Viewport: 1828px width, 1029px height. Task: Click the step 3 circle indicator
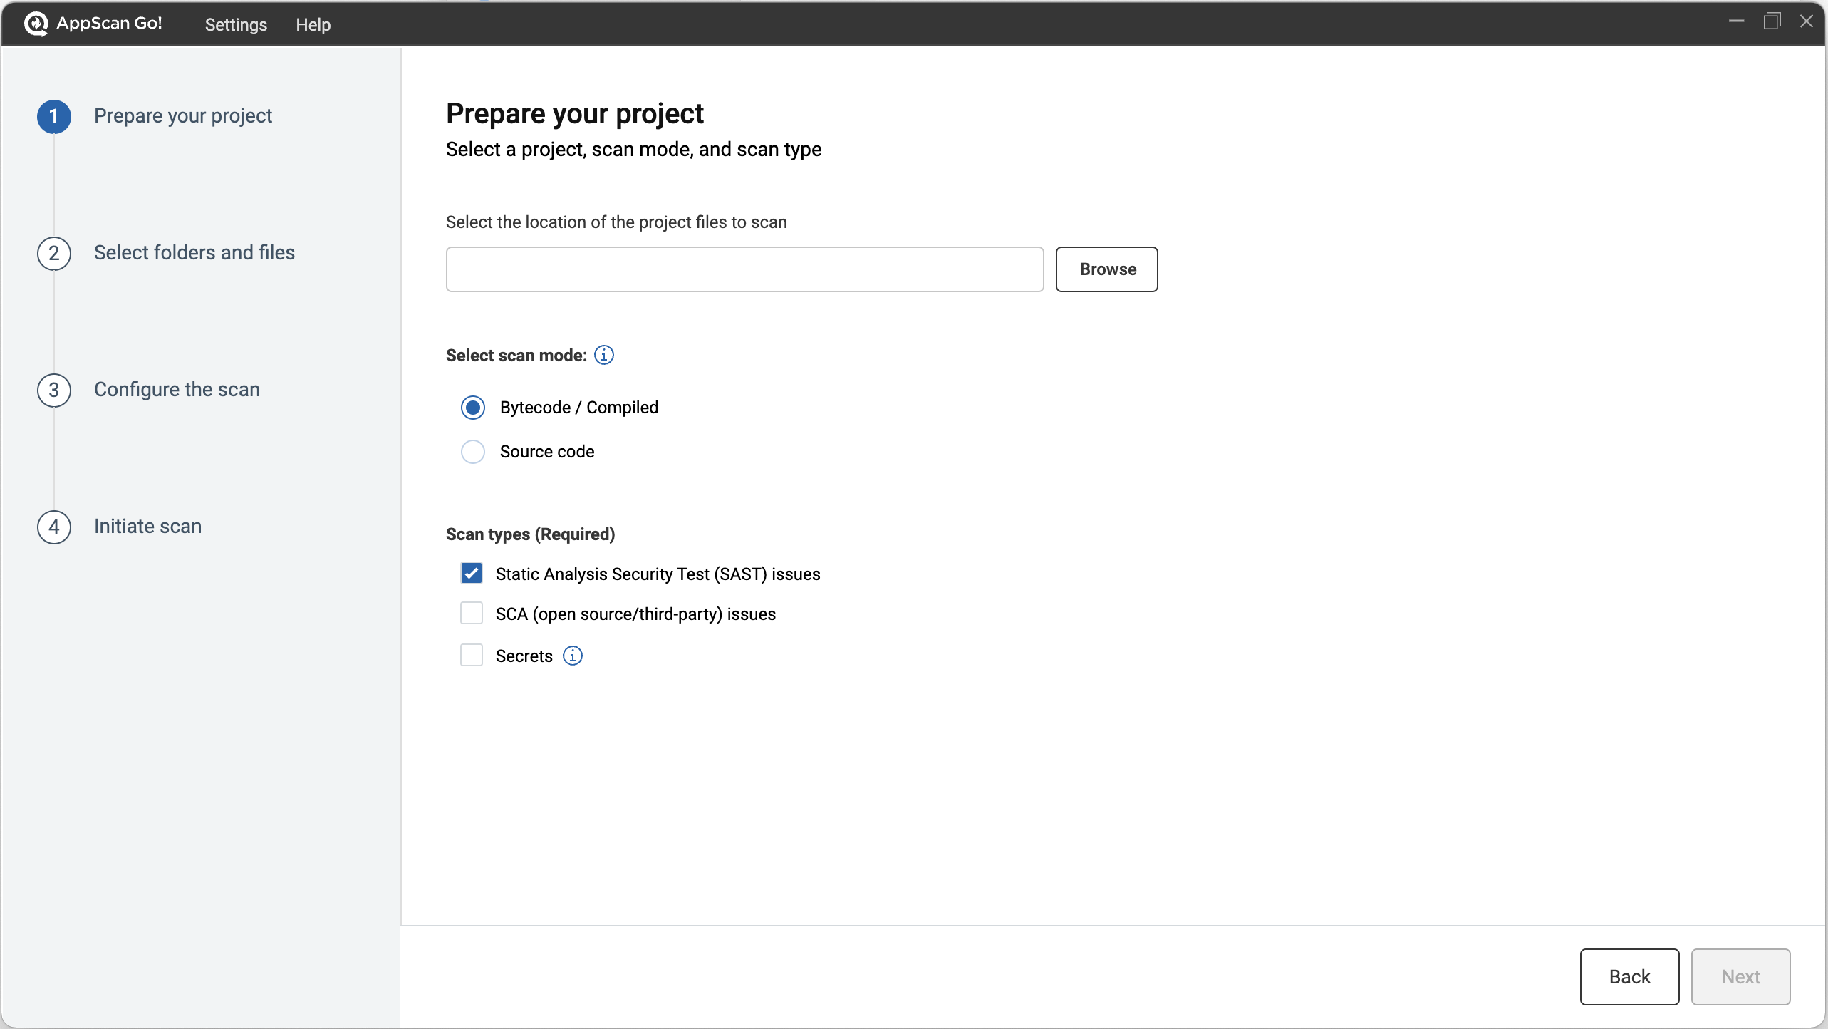tap(53, 391)
